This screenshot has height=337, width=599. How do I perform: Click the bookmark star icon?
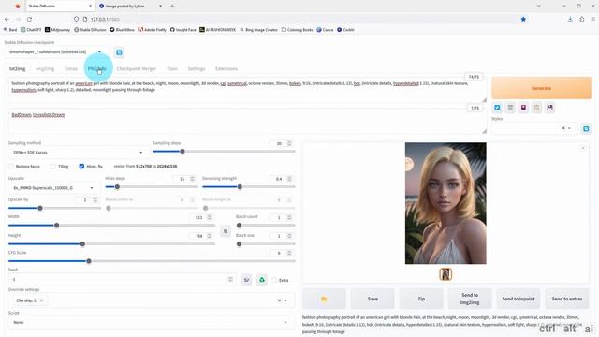(523, 19)
